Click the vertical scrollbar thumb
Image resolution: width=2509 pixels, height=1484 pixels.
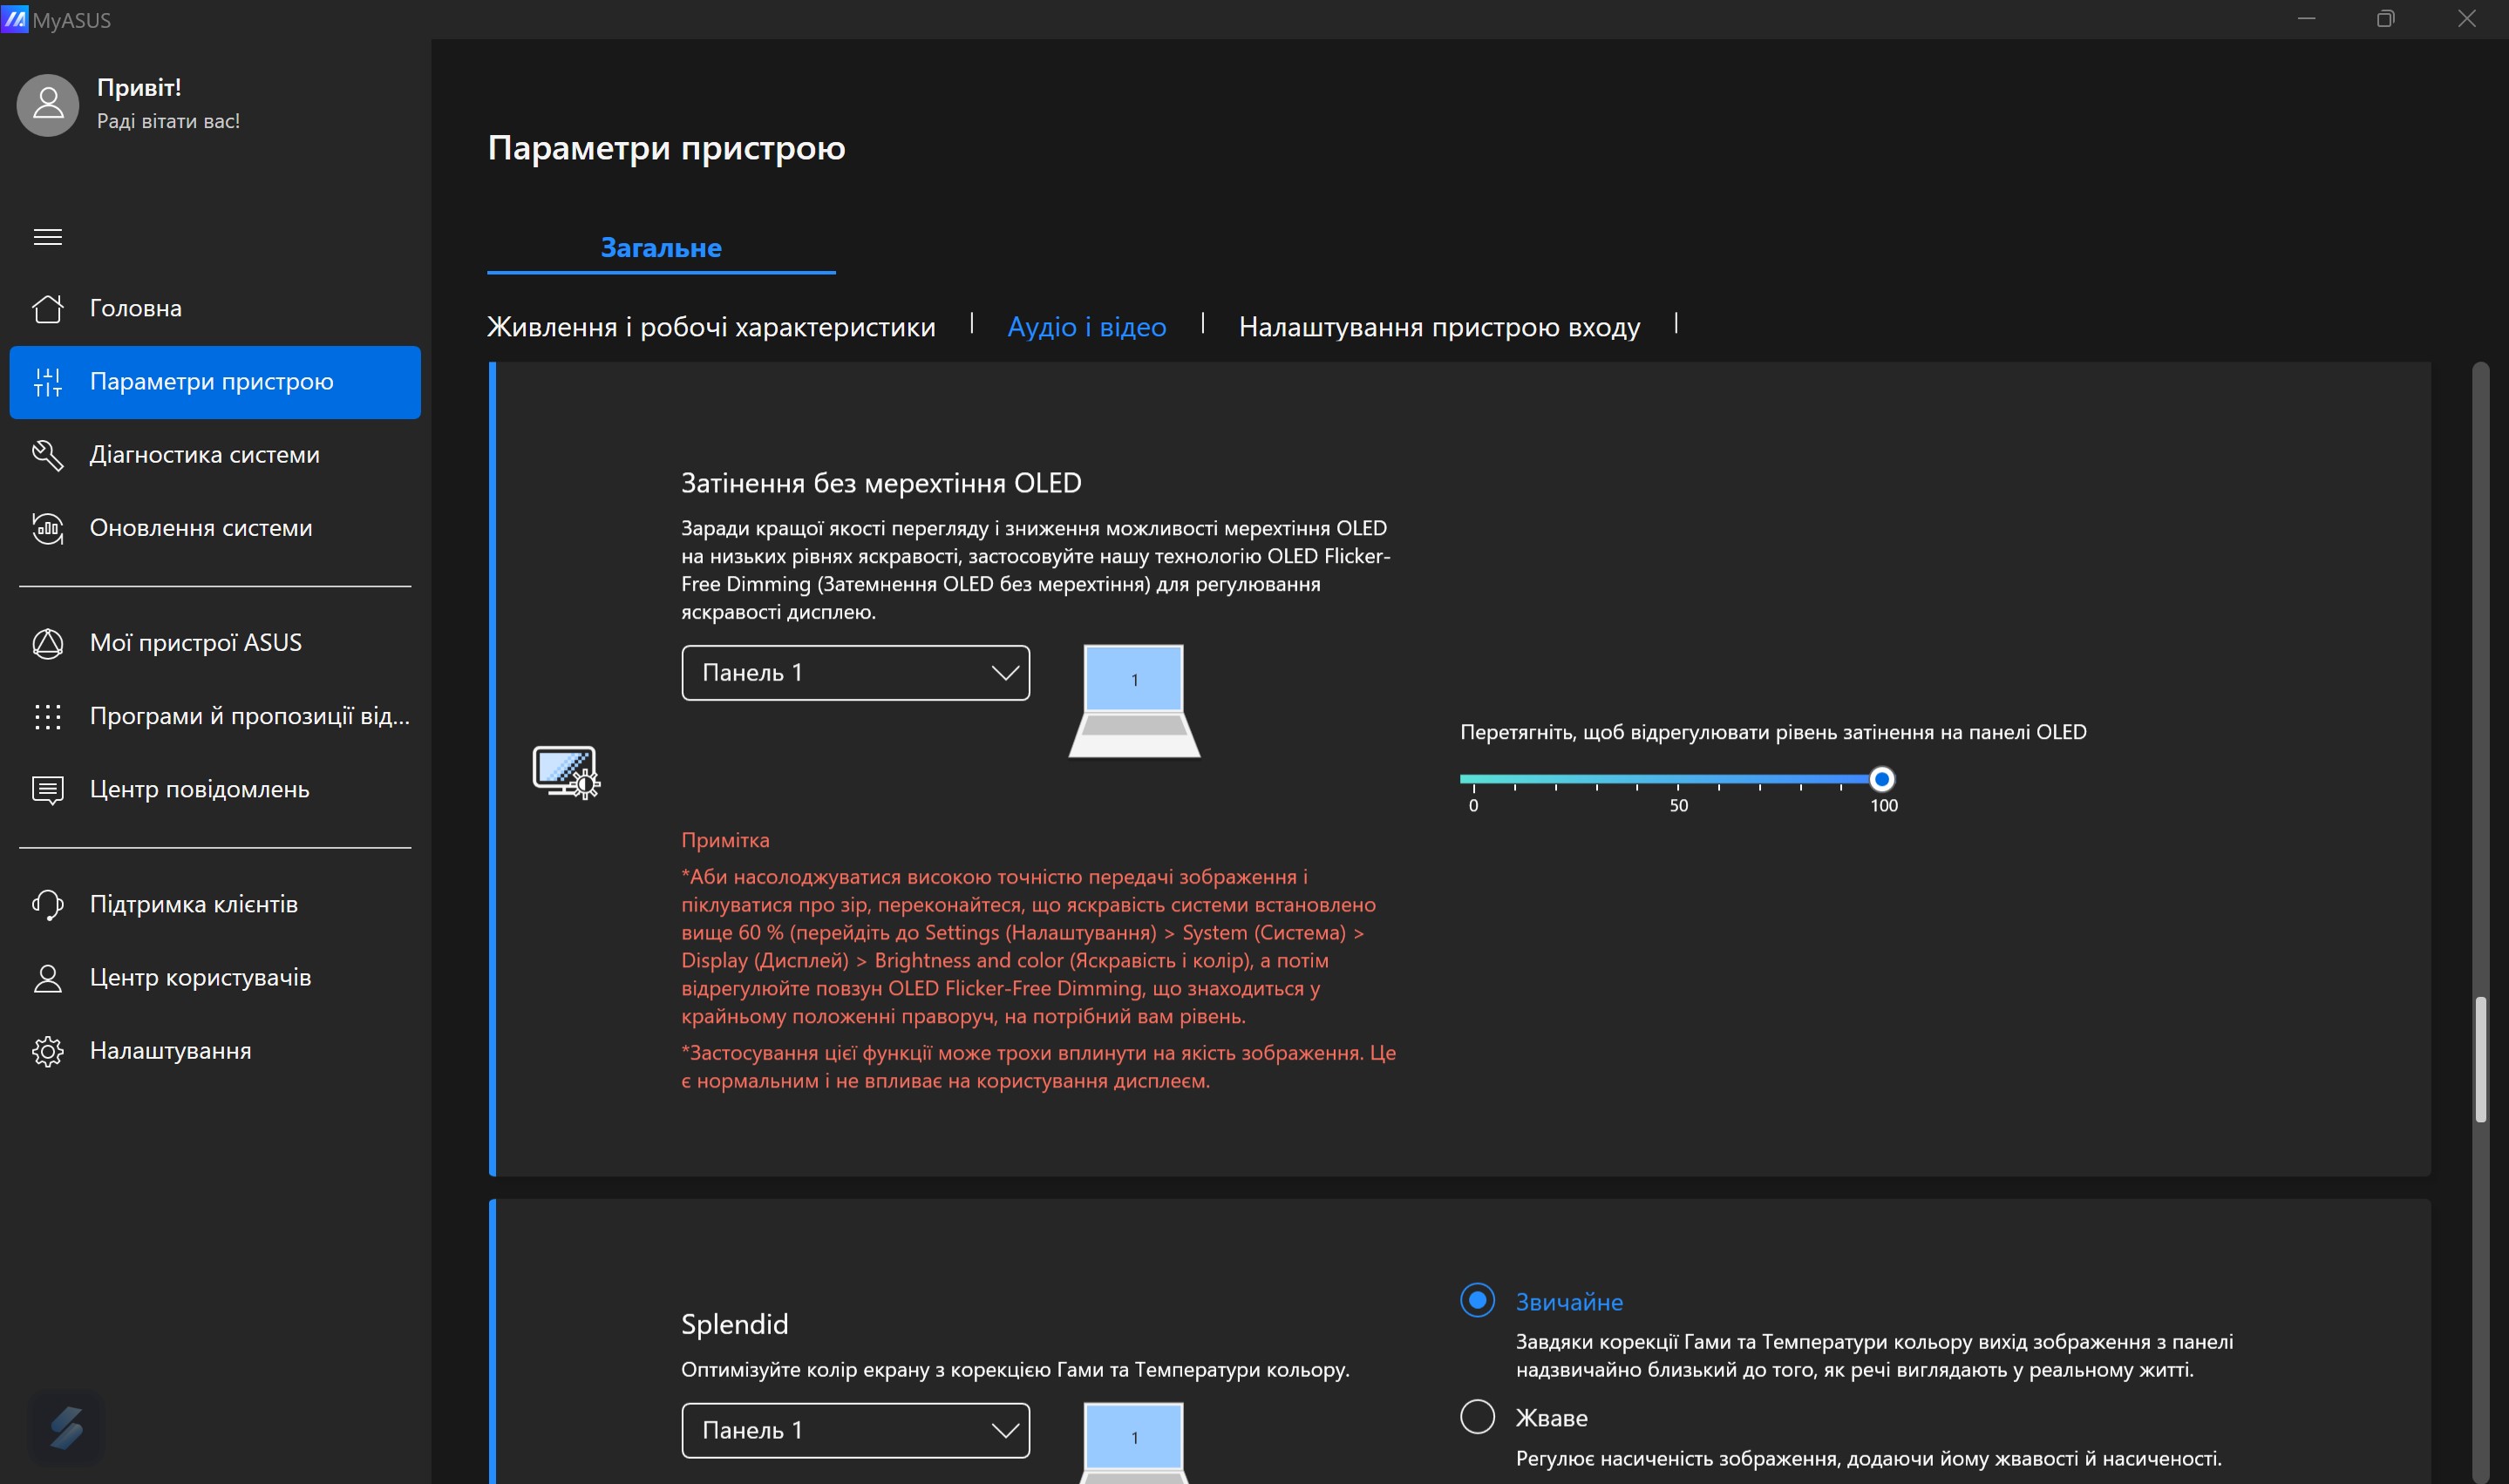tap(2479, 1060)
